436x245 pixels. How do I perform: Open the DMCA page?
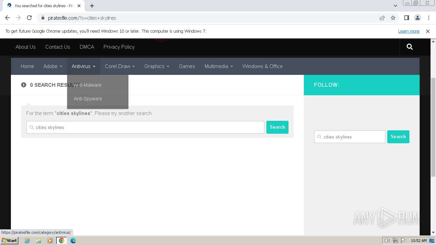[x=87, y=47]
